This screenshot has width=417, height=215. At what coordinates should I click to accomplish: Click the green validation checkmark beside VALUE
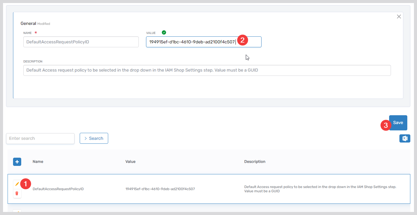point(164,32)
